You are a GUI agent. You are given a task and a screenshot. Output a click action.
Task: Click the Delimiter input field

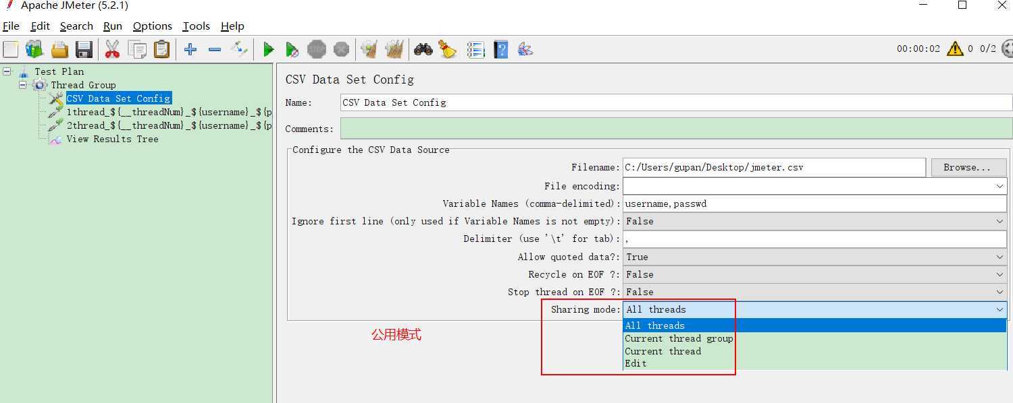[x=814, y=239]
